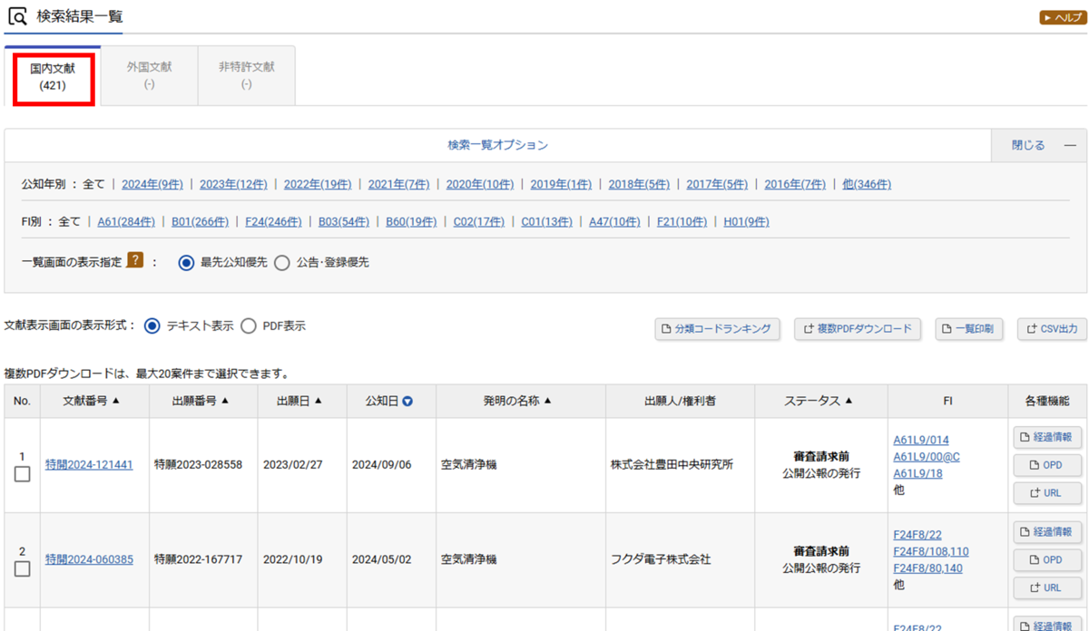
Task: Tick the checkbox for result No. 2
Action: (x=23, y=568)
